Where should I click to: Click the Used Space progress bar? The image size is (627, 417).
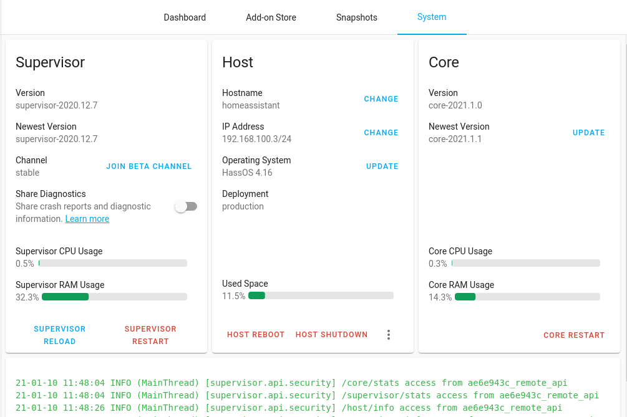click(x=321, y=295)
